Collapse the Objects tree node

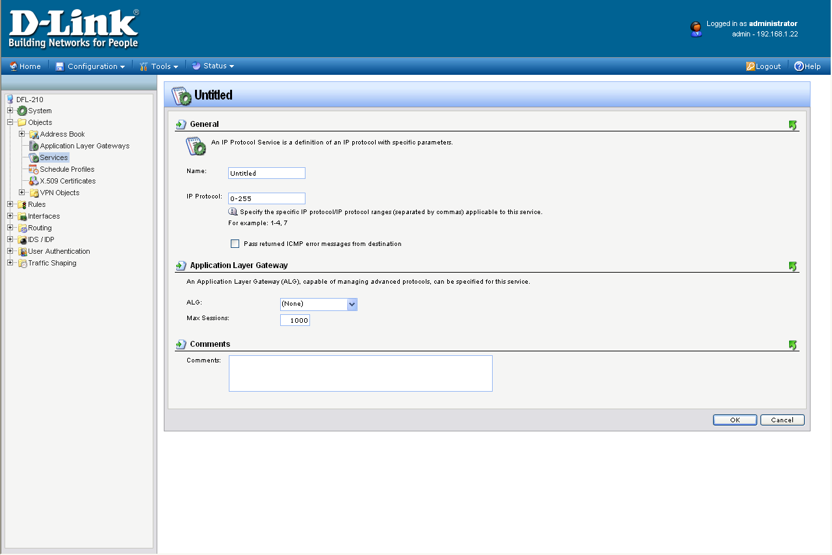tap(10, 122)
